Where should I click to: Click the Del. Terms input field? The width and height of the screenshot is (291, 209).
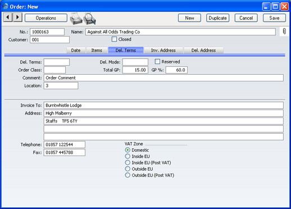point(57,62)
